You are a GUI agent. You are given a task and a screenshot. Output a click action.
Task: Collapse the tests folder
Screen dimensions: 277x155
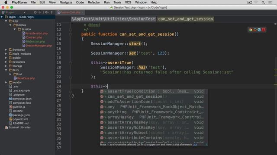tap(6, 70)
